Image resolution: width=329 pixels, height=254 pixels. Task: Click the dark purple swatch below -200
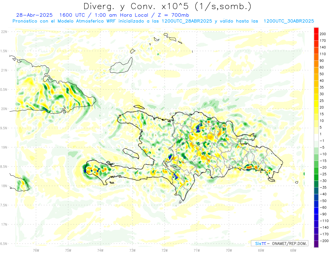[x=316, y=244]
